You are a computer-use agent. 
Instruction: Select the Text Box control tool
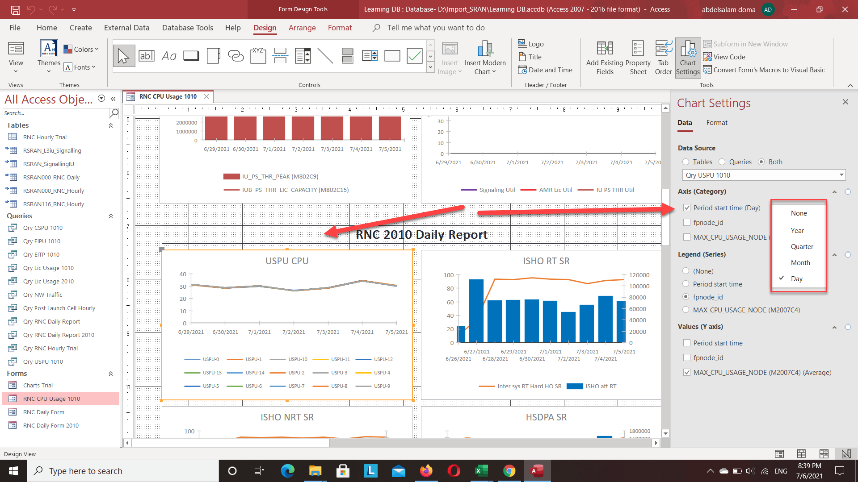(147, 56)
